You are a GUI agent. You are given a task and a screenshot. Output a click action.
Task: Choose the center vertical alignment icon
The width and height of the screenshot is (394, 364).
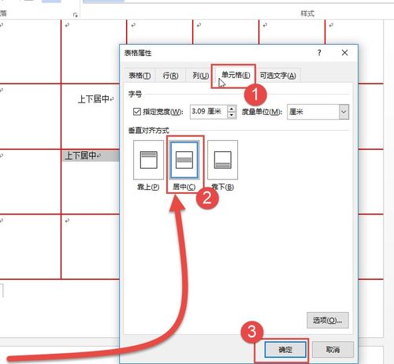pos(184,160)
